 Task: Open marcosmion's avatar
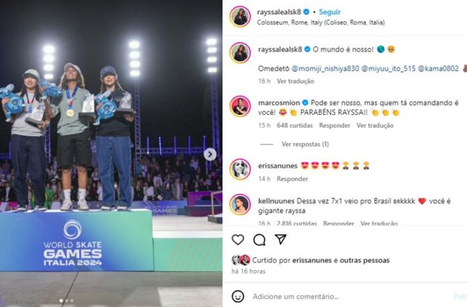tap(240, 106)
